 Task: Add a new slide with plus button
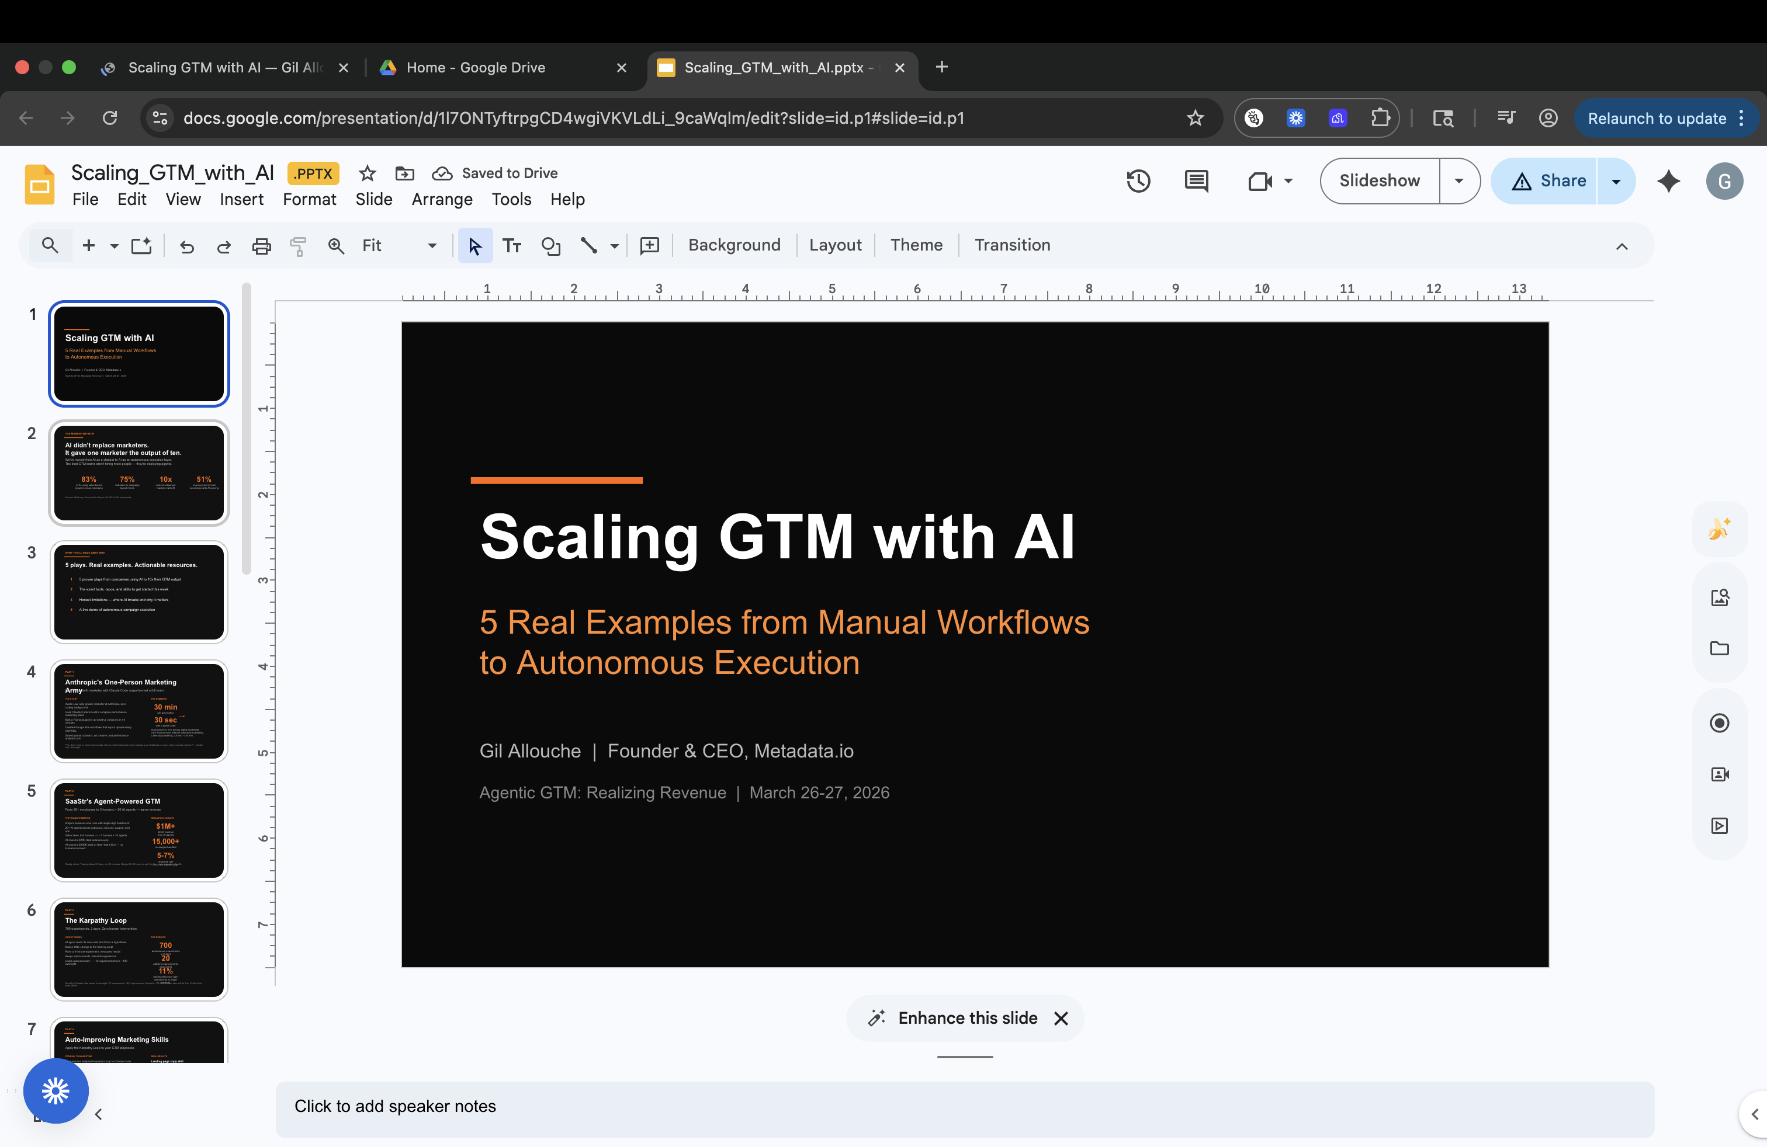click(88, 245)
